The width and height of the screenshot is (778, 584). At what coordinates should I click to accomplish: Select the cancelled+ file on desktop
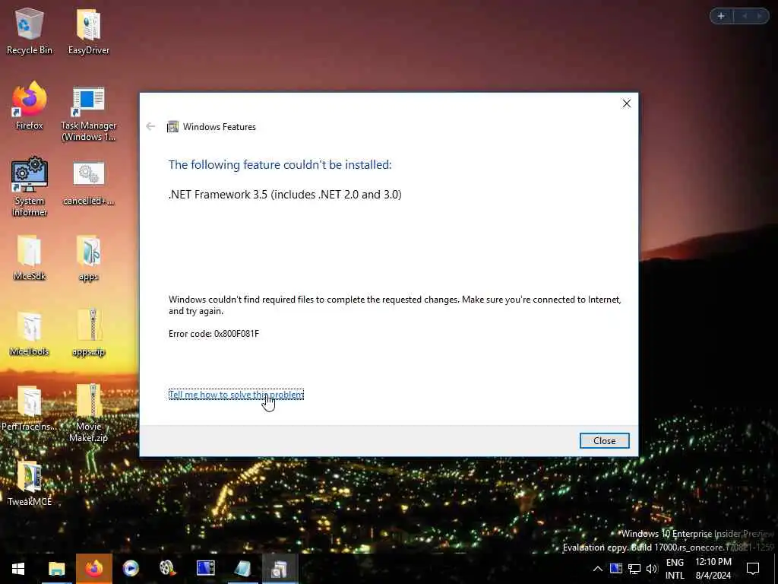(x=89, y=182)
